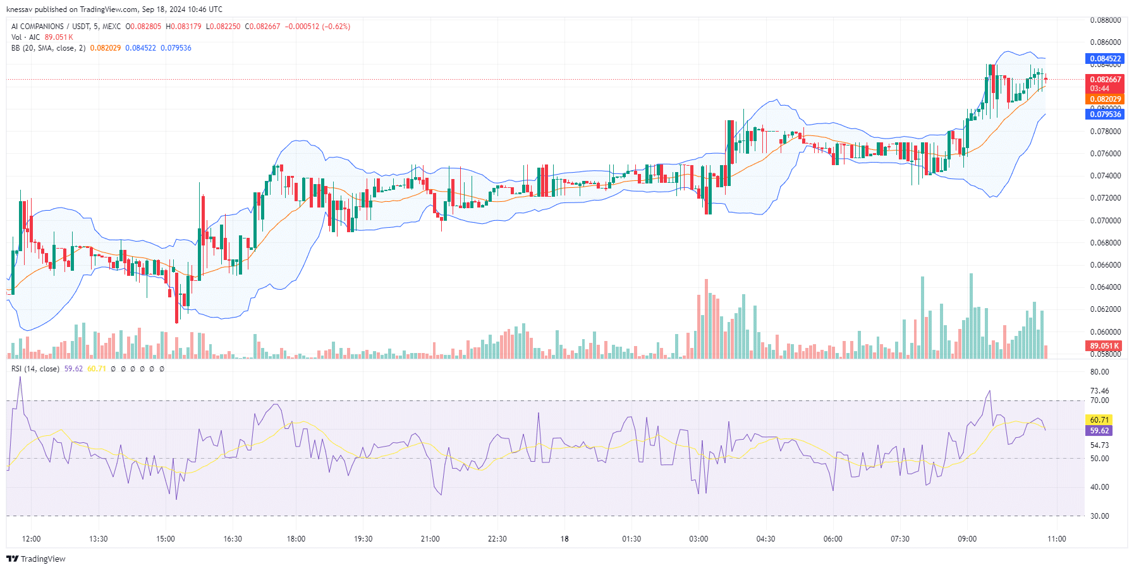Click the red 0.082667 current price label

(x=1105, y=80)
